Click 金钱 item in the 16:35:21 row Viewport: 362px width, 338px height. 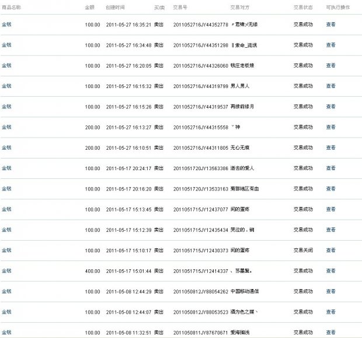click(7, 24)
